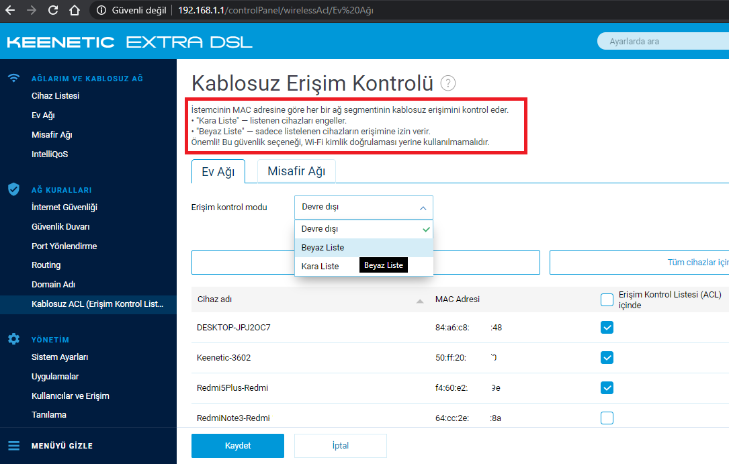Open Routing page in the sidebar

[46, 265]
